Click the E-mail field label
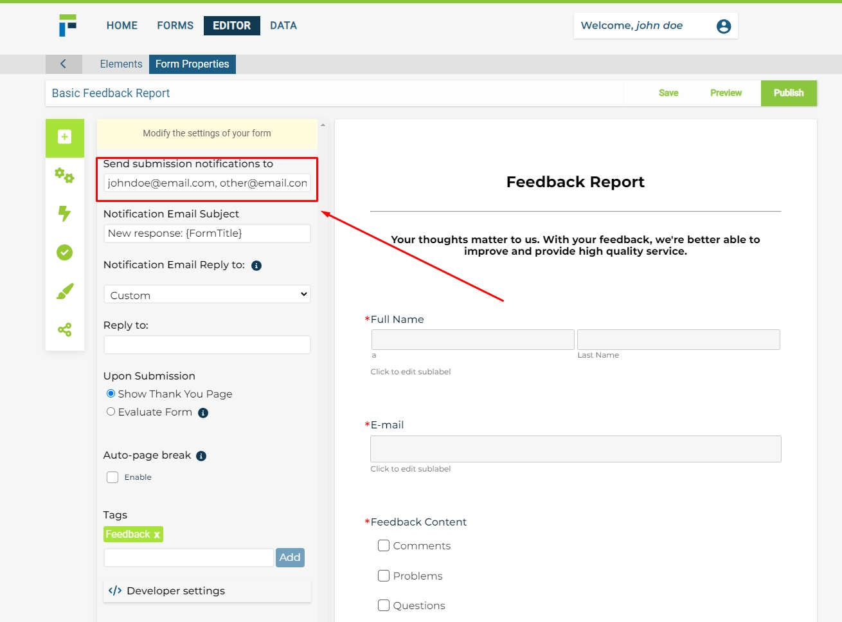The width and height of the screenshot is (842, 622). click(x=387, y=425)
